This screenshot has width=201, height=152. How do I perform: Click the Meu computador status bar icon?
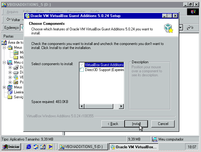coord(155,139)
